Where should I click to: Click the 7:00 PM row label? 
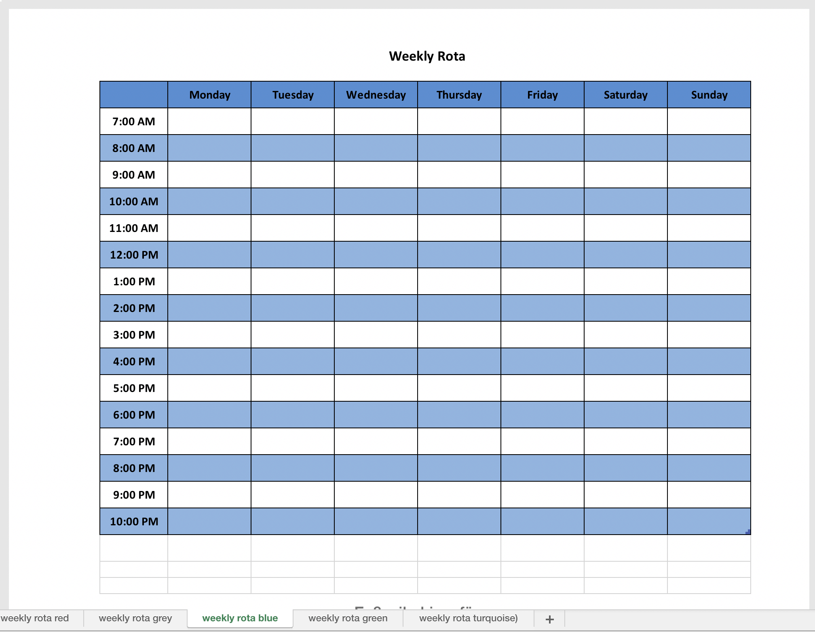pos(134,441)
